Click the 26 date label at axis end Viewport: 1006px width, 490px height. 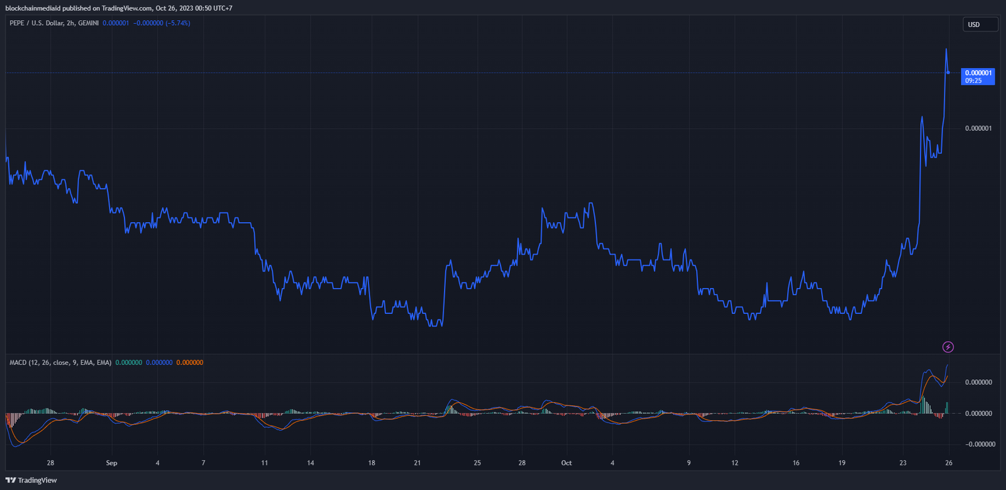(949, 463)
